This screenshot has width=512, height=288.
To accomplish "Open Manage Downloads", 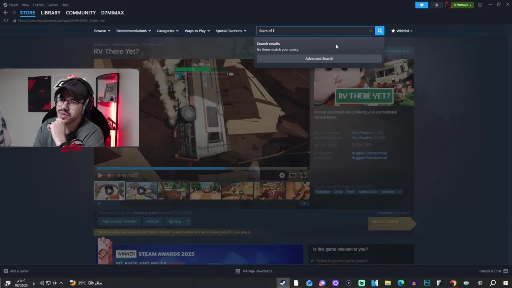I will [x=254, y=271].
